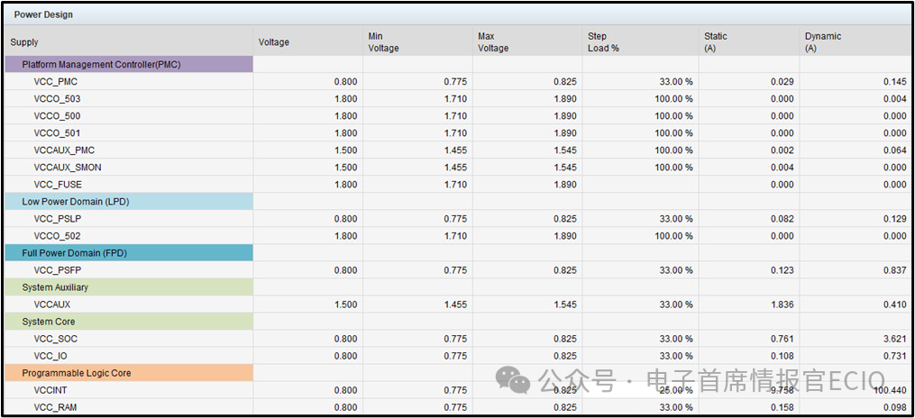Sort by the Voltage column header
The height and width of the screenshot is (418, 915).
pyautogui.click(x=274, y=42)
